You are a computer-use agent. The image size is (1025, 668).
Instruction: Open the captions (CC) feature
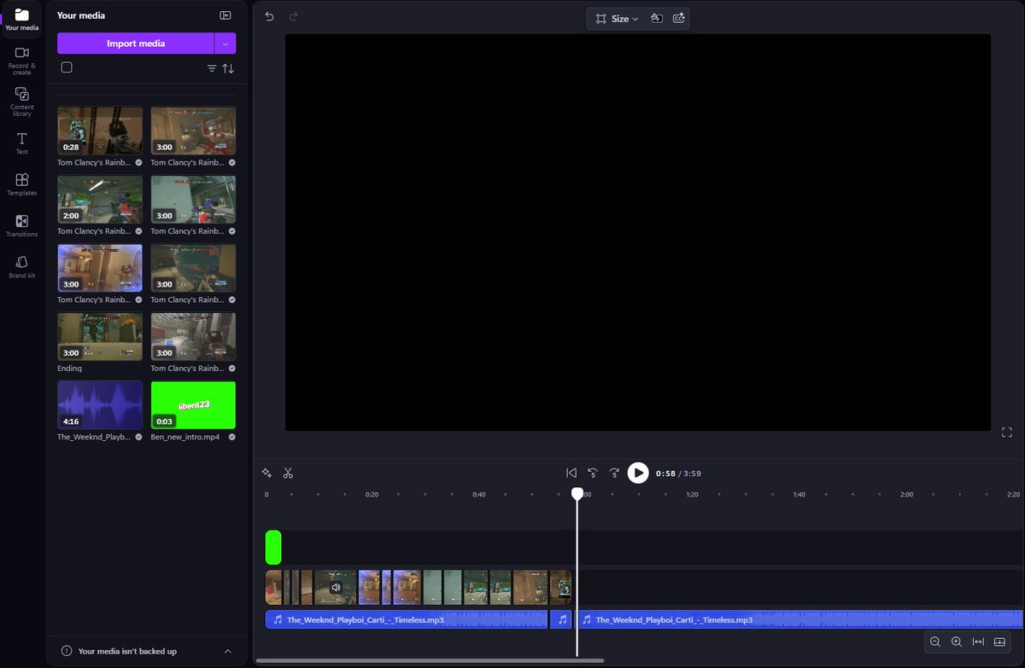[x=678, y=18]
